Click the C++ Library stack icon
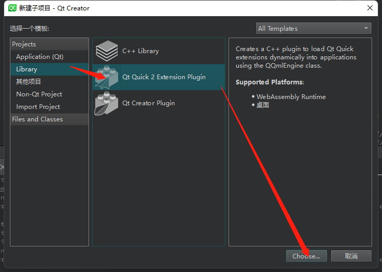The height and width of the screenshot is (272, 382). [107, 51]
